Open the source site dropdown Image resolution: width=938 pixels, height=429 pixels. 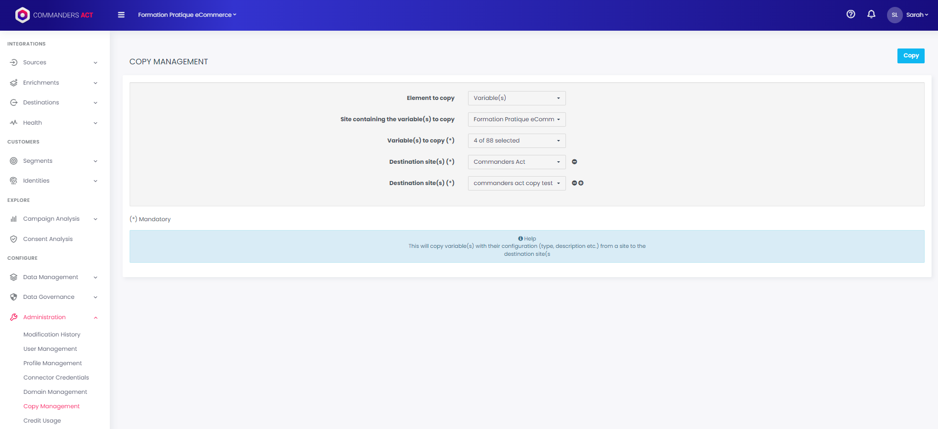click(x=516, y=119)
